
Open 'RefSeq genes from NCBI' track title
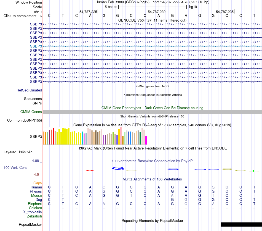[152, 86]
